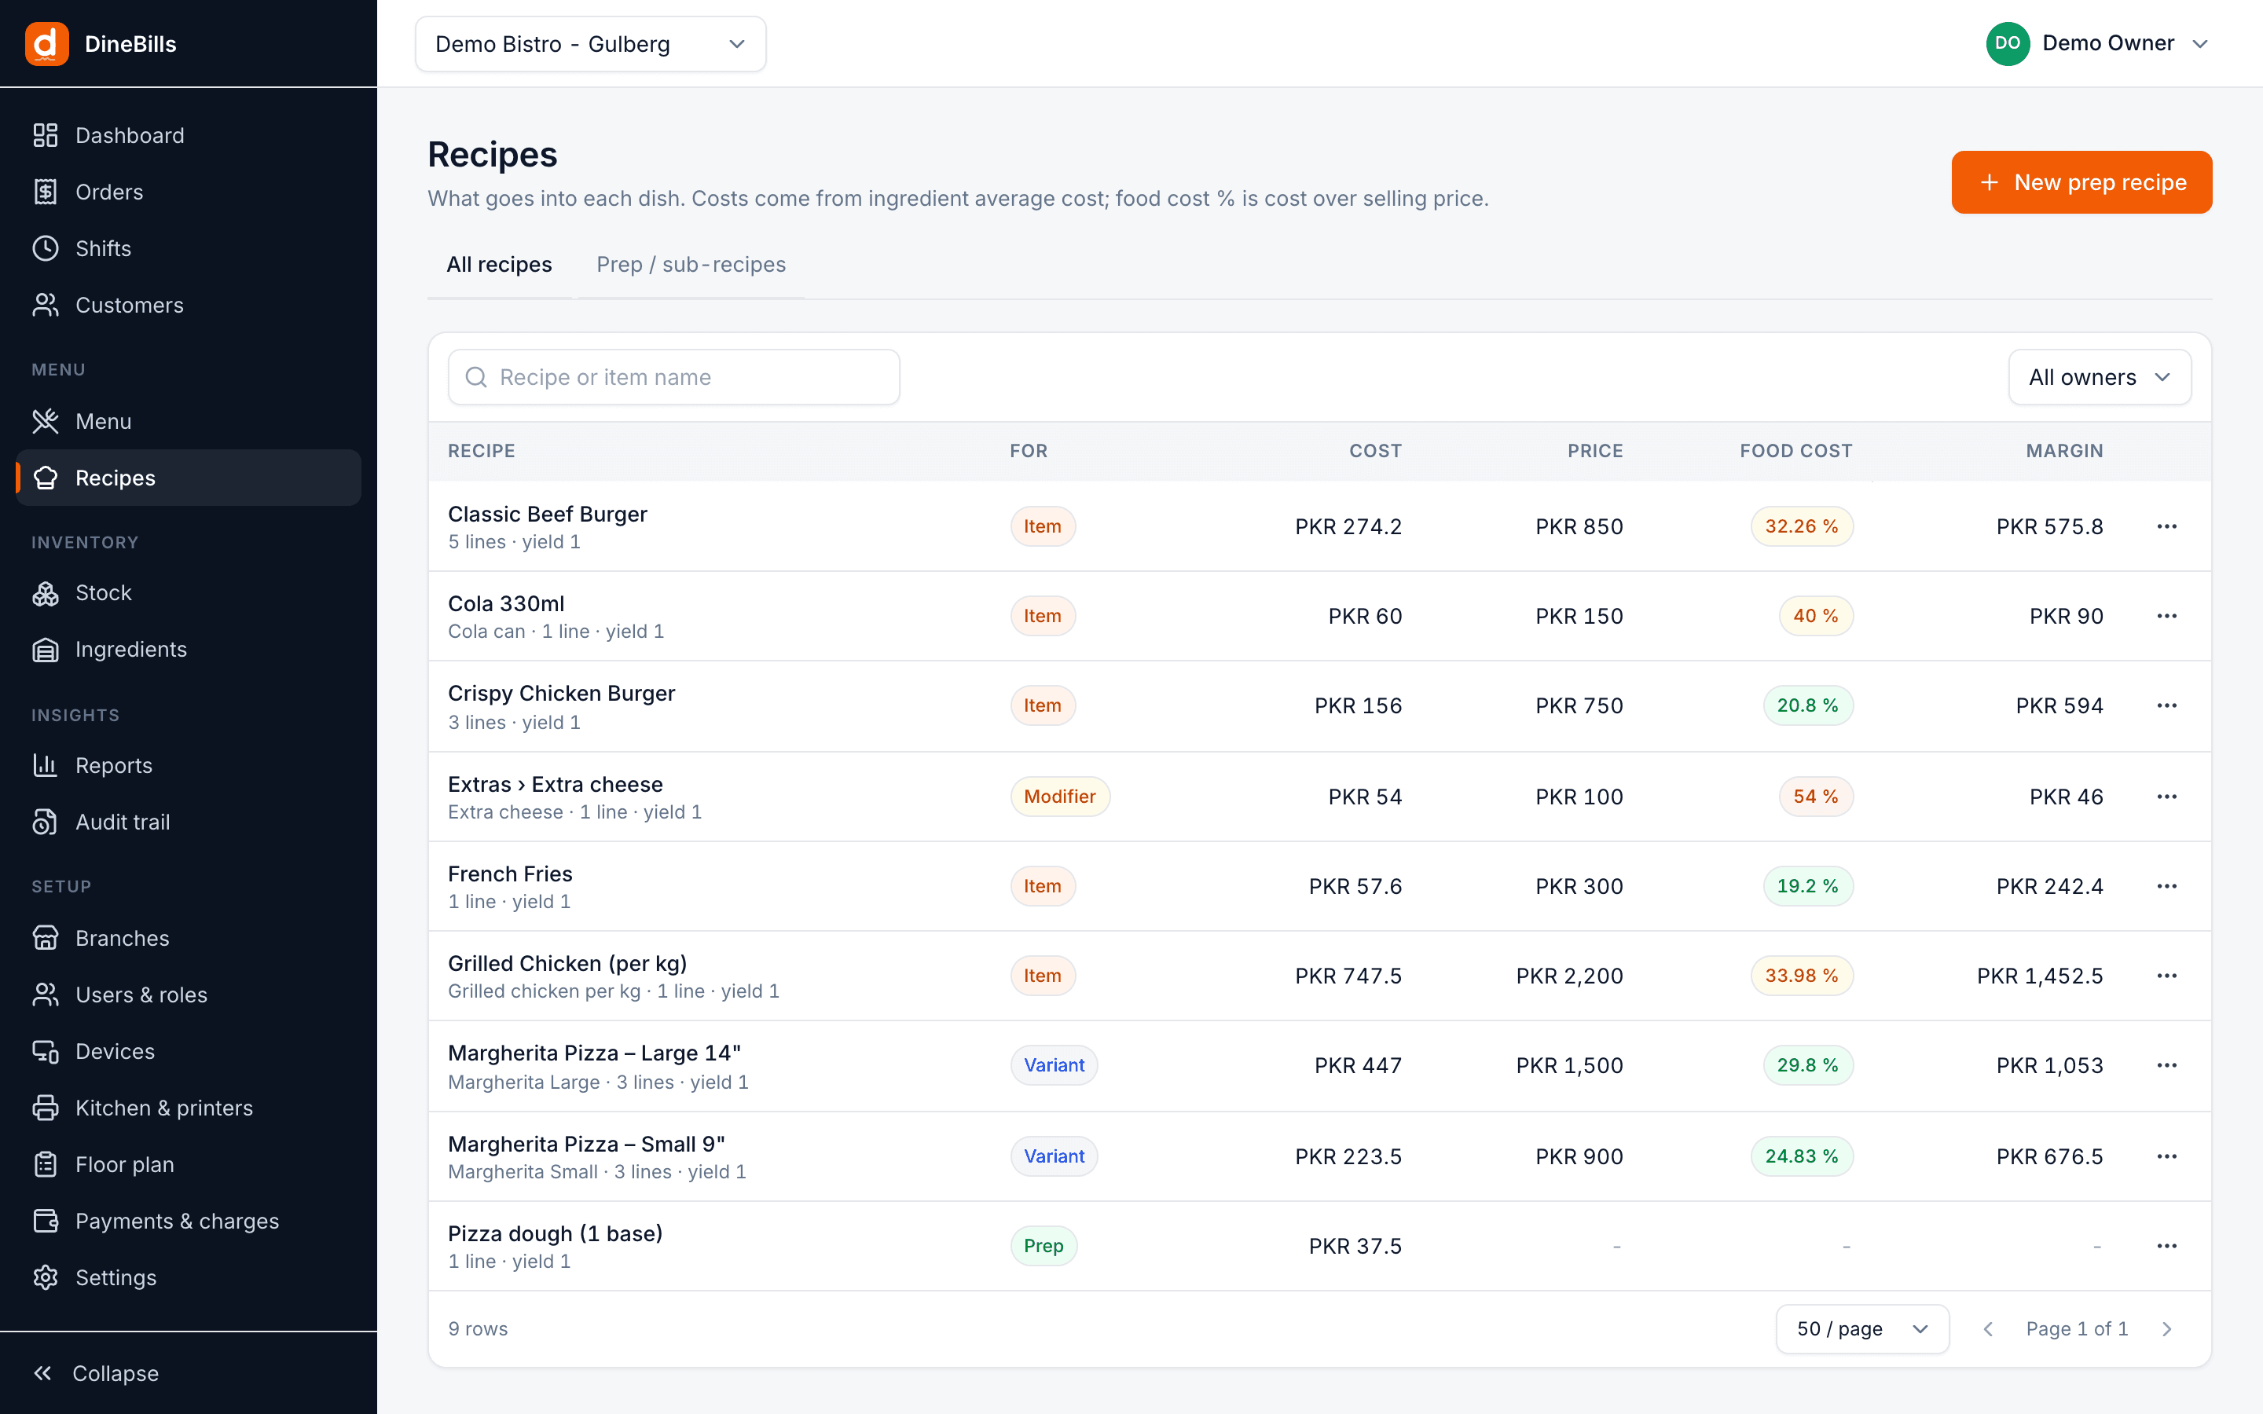
Task: Click the Settings gear icon
Action: point(45,1277)
